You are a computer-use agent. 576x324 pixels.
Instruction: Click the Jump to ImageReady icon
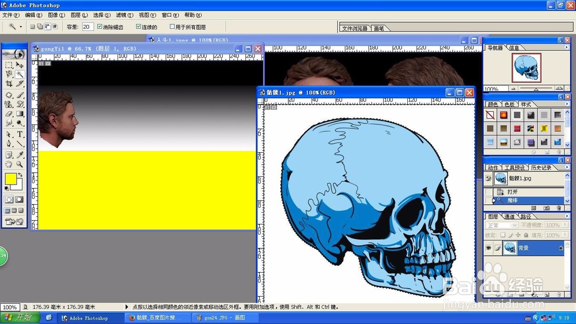(x=14, y=221)
